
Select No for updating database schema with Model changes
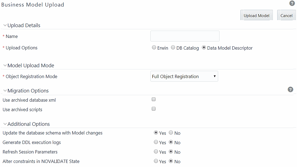tap(171, 132)
